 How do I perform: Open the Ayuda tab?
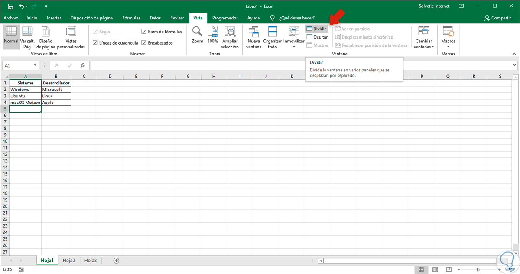253,18
